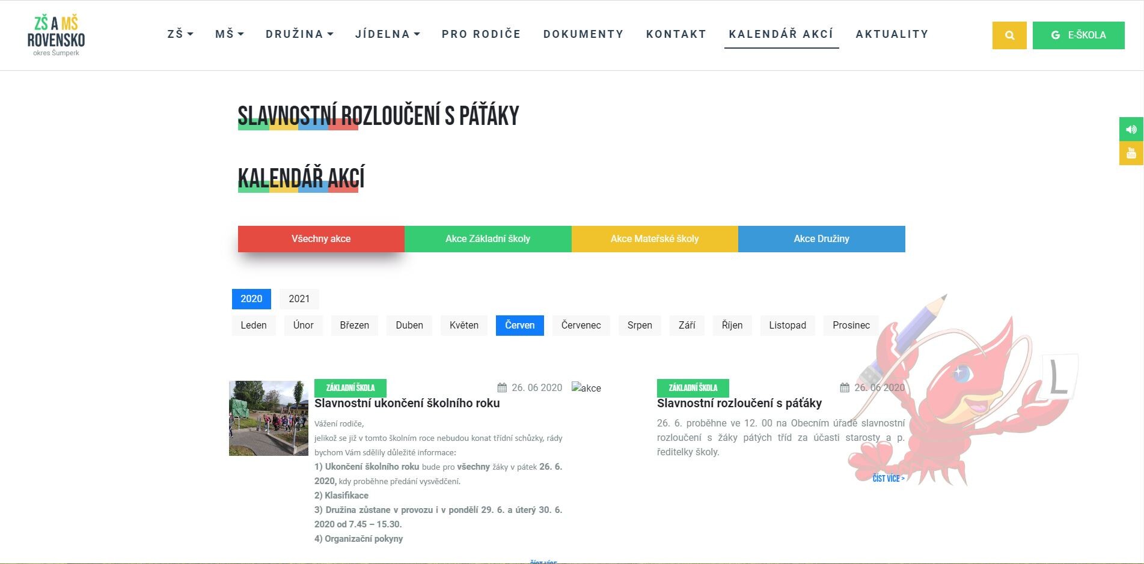Select the red Všechny akce filter
This screenshot has height=564, width=1144.
(321, 239)
